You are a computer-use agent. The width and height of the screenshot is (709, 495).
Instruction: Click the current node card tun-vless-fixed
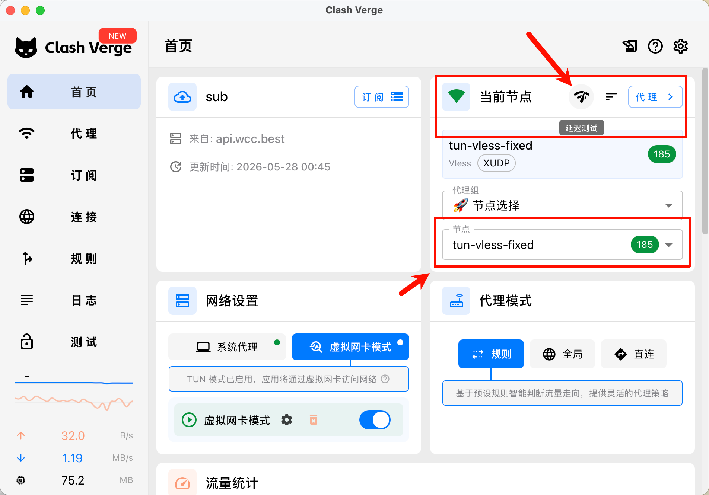[x=562, y=154]
